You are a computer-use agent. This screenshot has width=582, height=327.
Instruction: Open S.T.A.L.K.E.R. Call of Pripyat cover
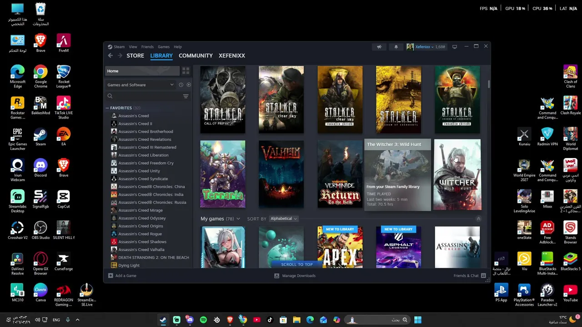pos(223,99)
